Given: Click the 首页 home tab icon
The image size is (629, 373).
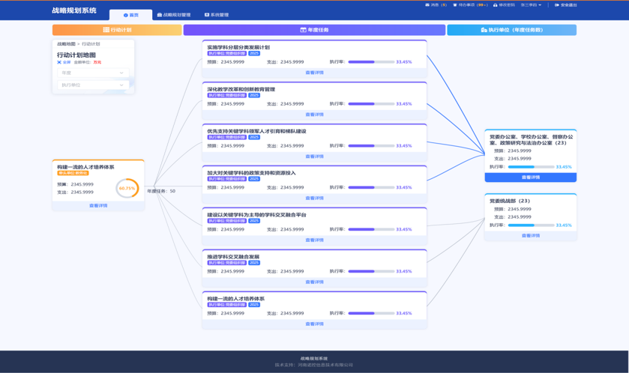Looking at the screenshot, I should tap(125, 15).
